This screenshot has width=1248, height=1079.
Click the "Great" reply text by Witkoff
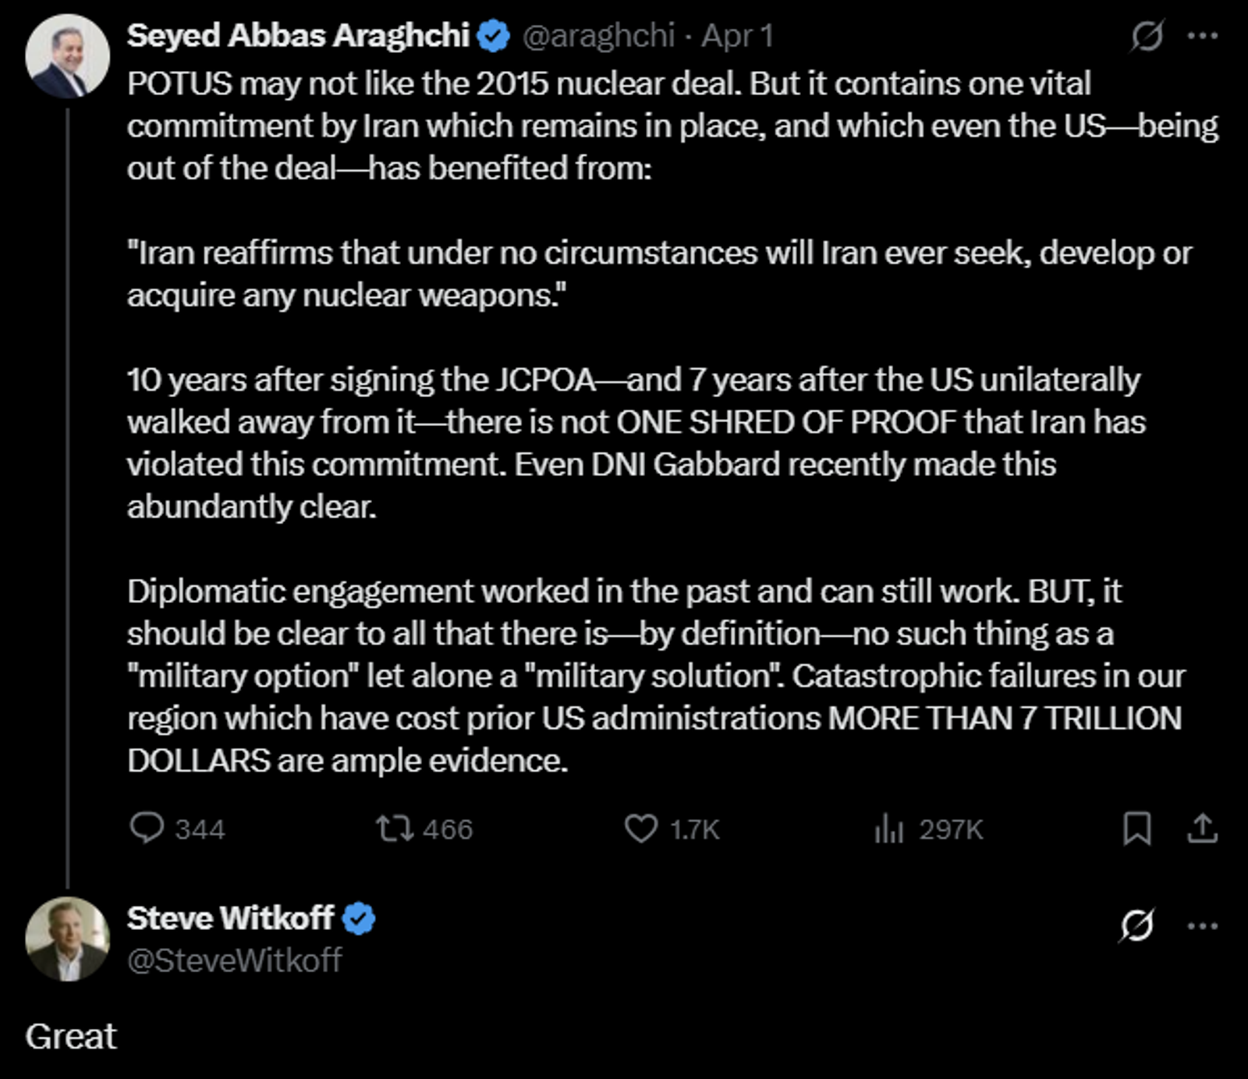click(x=71, y=1037)
